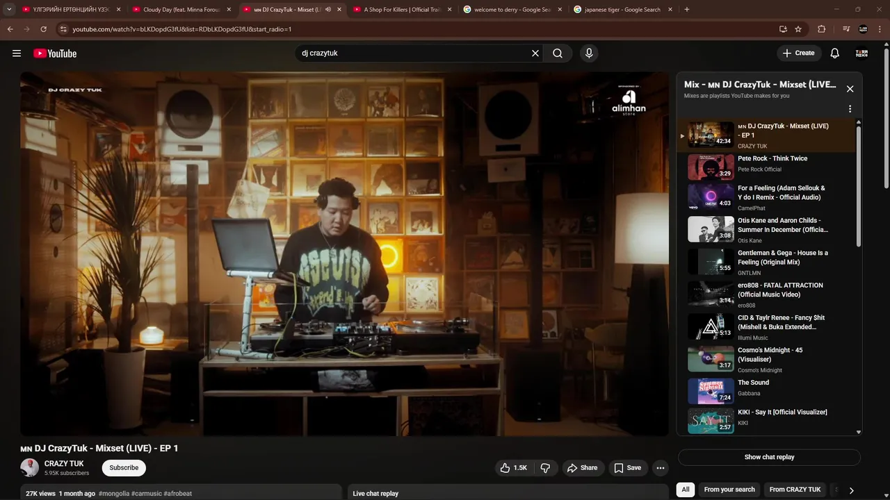890x500 pixels.
Task: Open the tab search dropdown
Action: 9,10
